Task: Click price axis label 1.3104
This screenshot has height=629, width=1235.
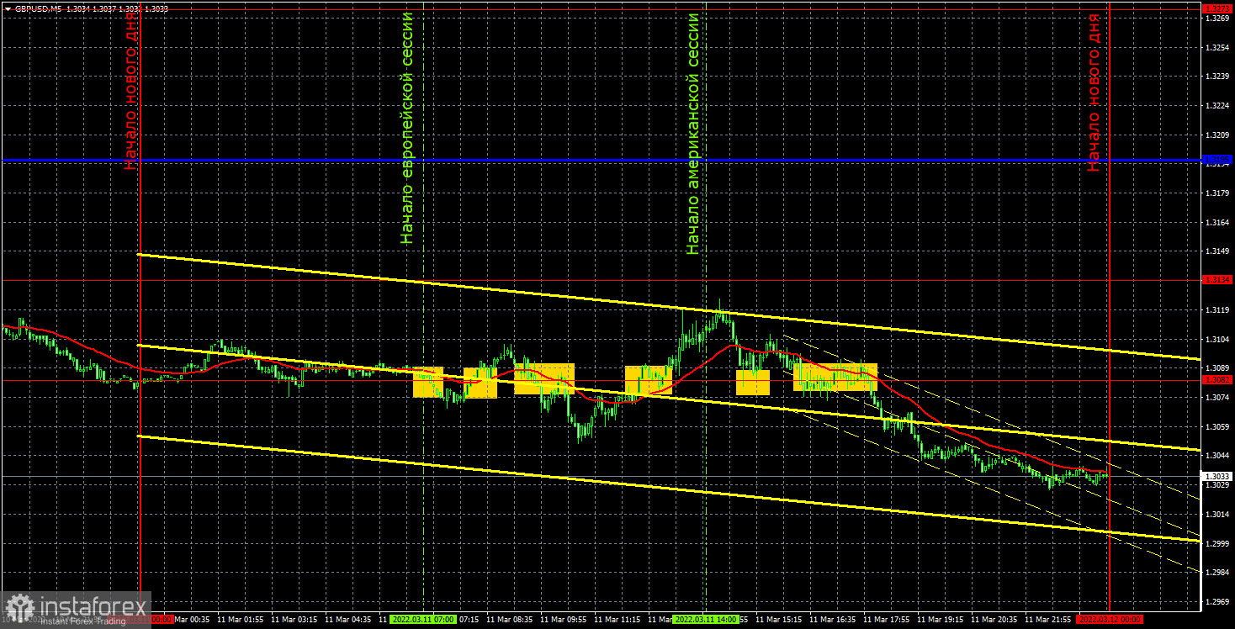Action: pyautogui.click(x=1217, y=339)
